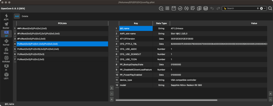Select the @0,name key cell
The width and height of the screenshot is (273, 106).
pyautogui.click(x=136, y=29)
